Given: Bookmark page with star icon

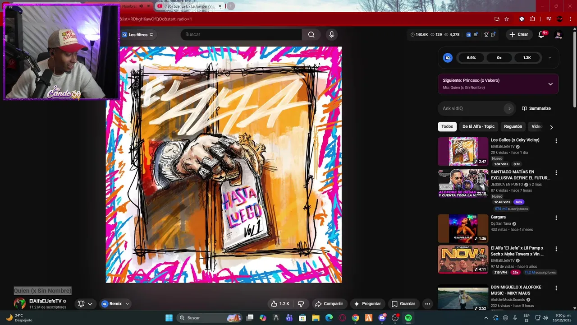Looking at the screenshot, I should [507, 19].
